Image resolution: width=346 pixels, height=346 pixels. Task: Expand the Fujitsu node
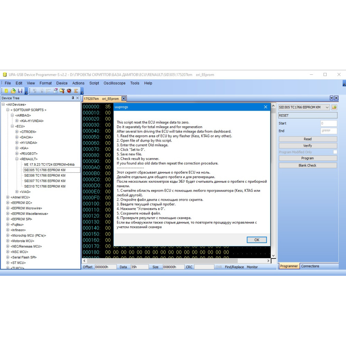pyautogui.click(x=8, y=225)
